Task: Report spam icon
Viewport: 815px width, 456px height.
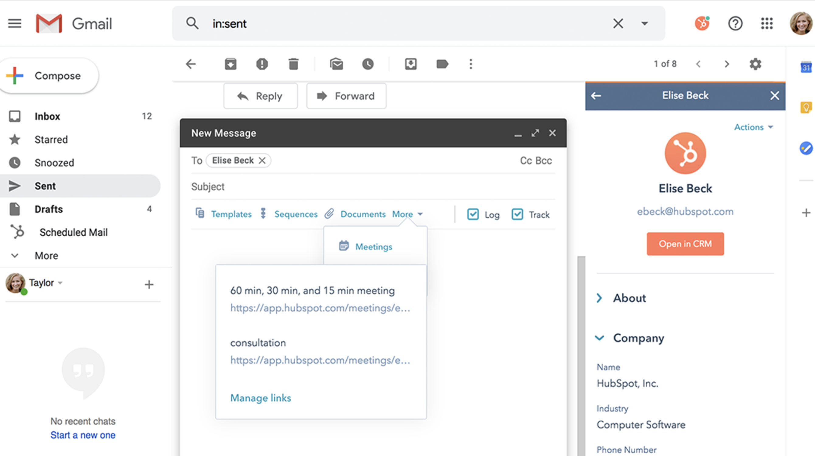Action: [262, 64]
